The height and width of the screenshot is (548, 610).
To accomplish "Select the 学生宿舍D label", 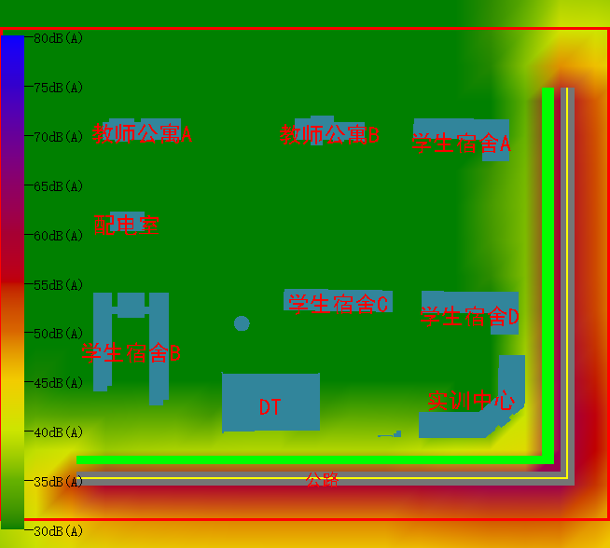I will (468, 317).
